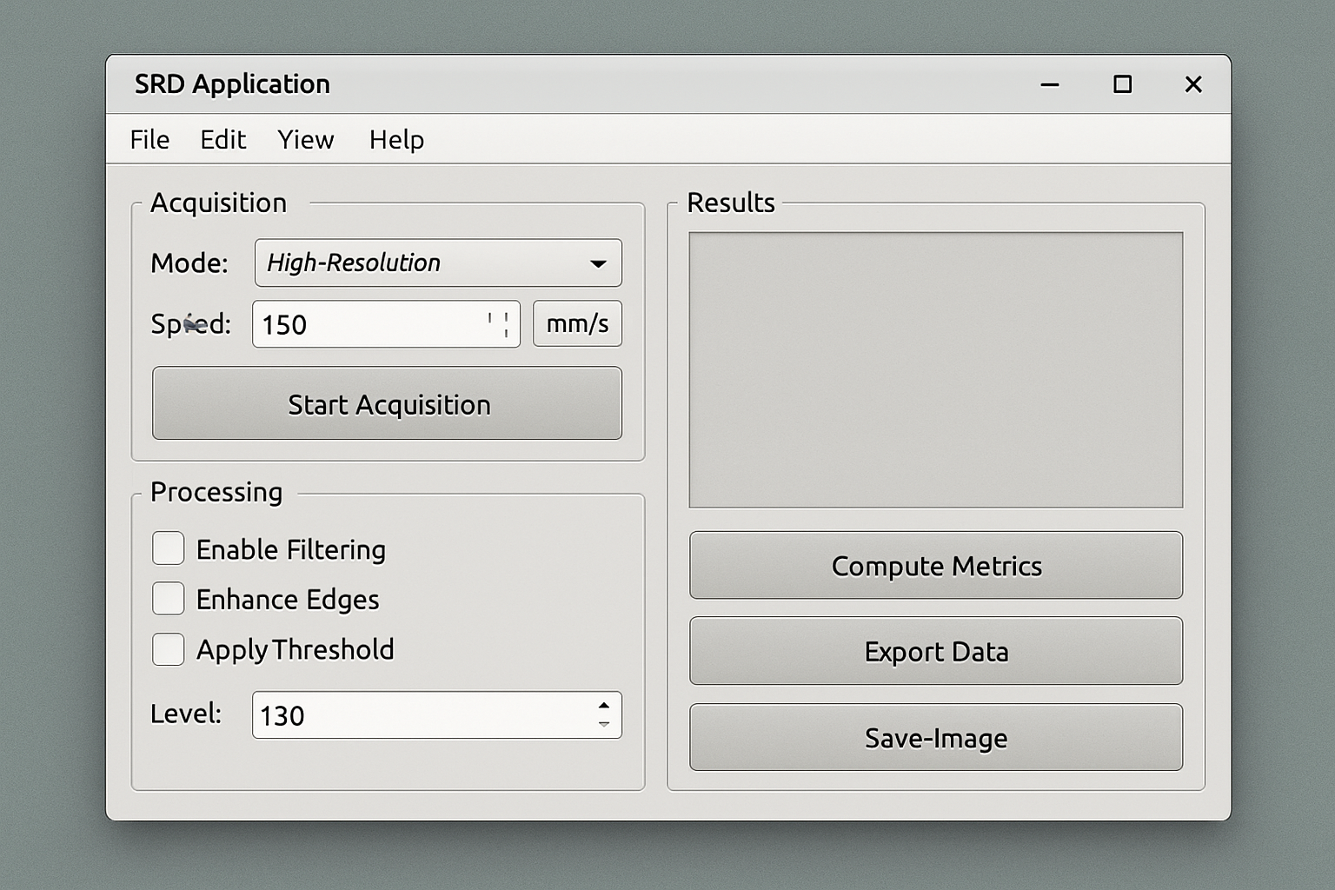Check the Apply Threshold box

168,649
